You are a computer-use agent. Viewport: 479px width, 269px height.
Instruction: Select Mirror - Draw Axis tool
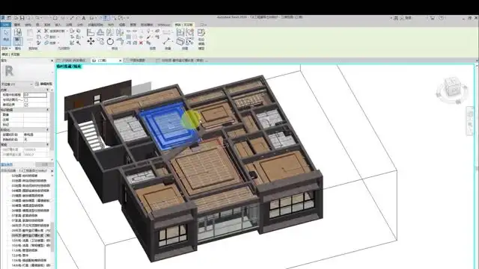(120, 32)
